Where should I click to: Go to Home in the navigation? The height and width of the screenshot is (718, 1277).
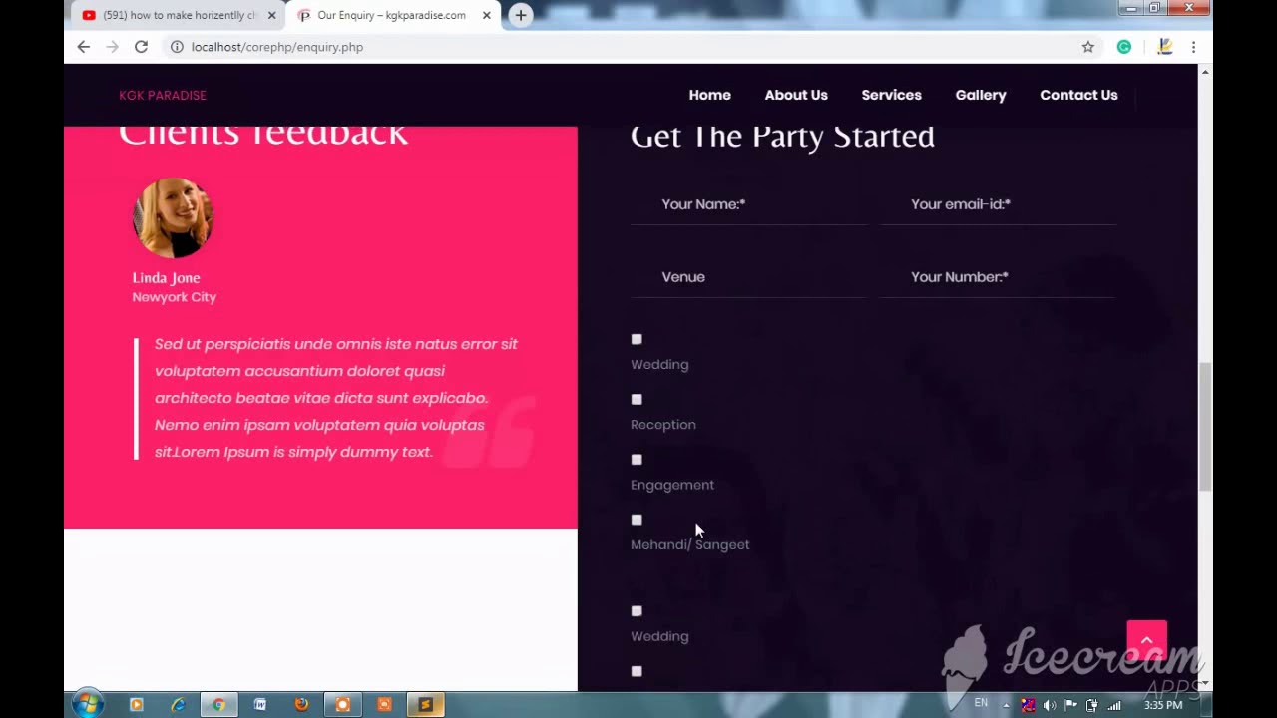click(x=709, y=95)
